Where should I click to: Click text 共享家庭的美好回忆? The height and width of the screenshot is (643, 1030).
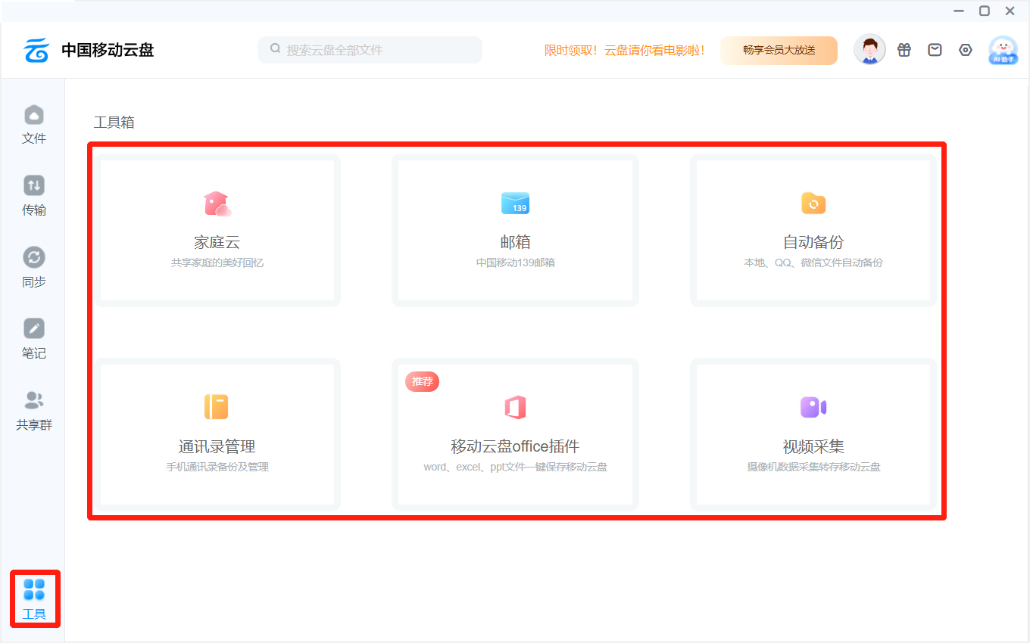[x=217, y=263]
